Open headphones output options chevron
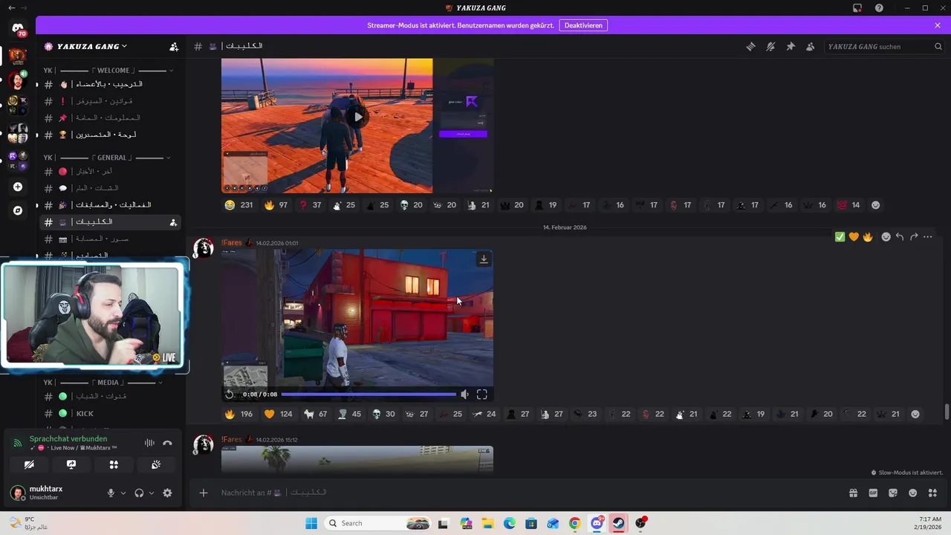The width and height of the screenshot is (951, 535). pyautogui.click(x=152, y=493)
